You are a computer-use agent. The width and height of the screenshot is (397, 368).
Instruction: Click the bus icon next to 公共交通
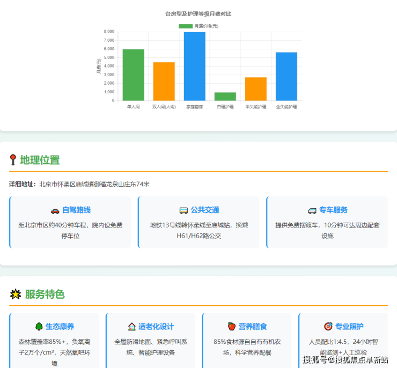[183, 210]
